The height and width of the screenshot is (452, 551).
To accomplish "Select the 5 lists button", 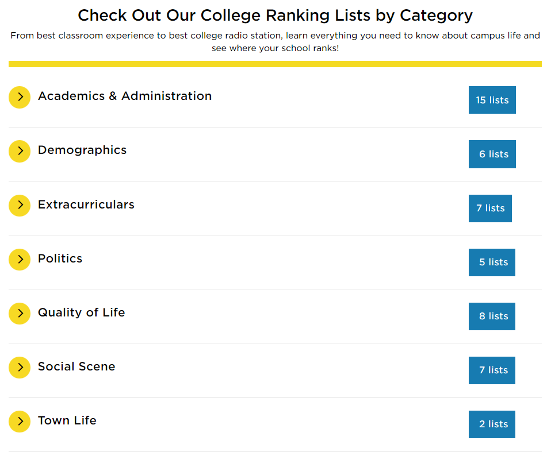I will pos(492,262).
